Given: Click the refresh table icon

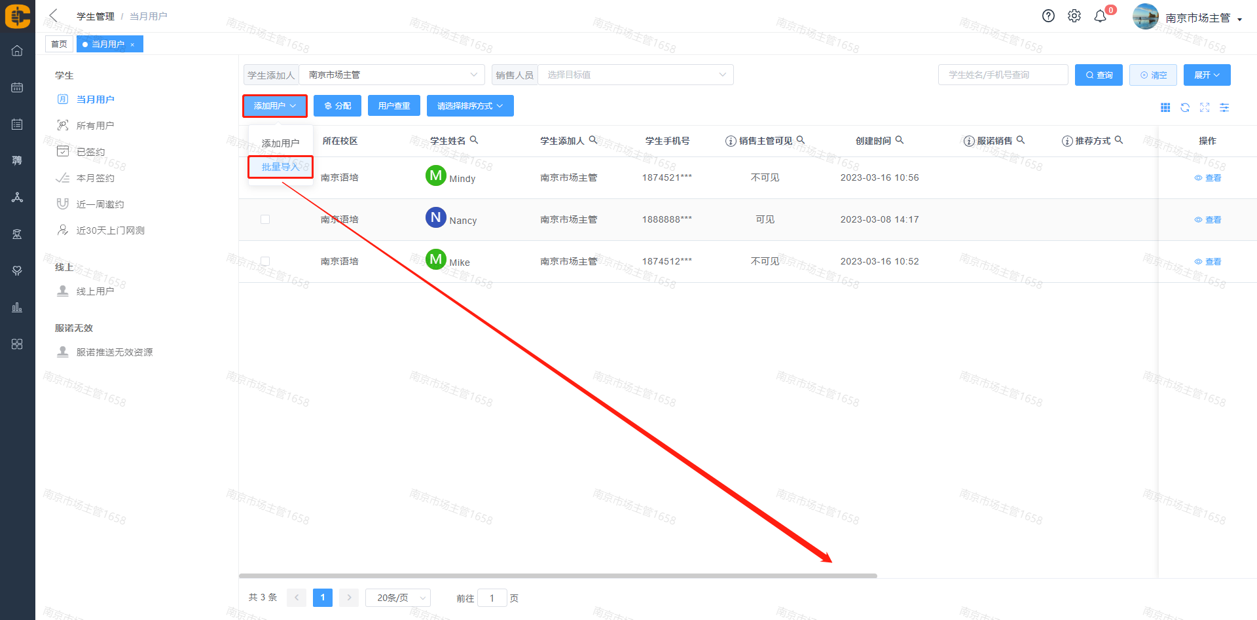Looking at the screenshot, I should 1185,107.
